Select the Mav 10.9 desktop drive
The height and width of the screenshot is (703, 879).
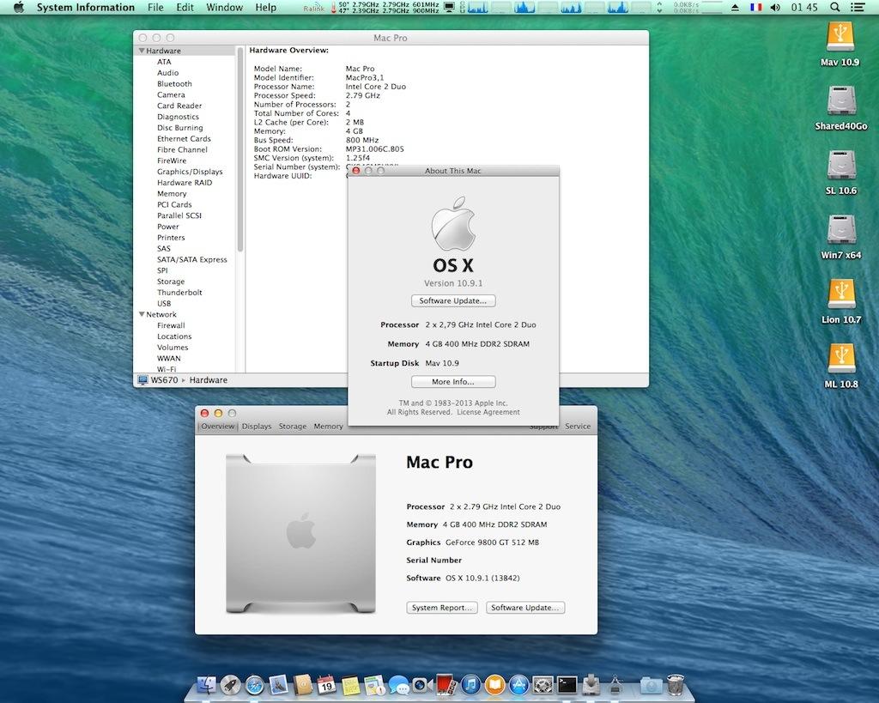tap(840, 37)
